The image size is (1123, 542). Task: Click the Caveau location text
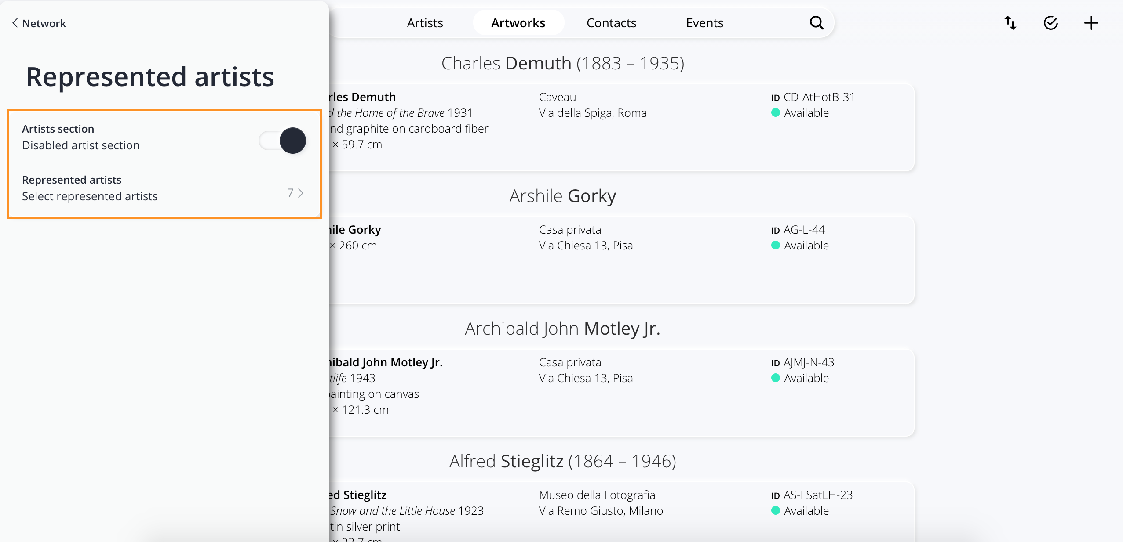557,97
